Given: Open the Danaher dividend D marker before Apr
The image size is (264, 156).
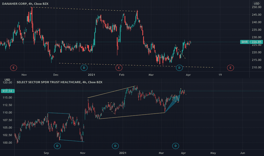Looking at the screenshot, I should [179, 68].
